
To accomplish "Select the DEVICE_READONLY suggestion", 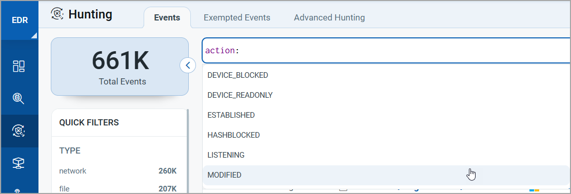I will (x=386, y=95).
